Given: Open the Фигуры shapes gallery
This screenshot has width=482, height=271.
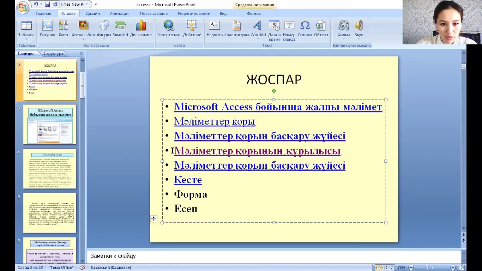Looking at the screenshot, I should point(104,29).
